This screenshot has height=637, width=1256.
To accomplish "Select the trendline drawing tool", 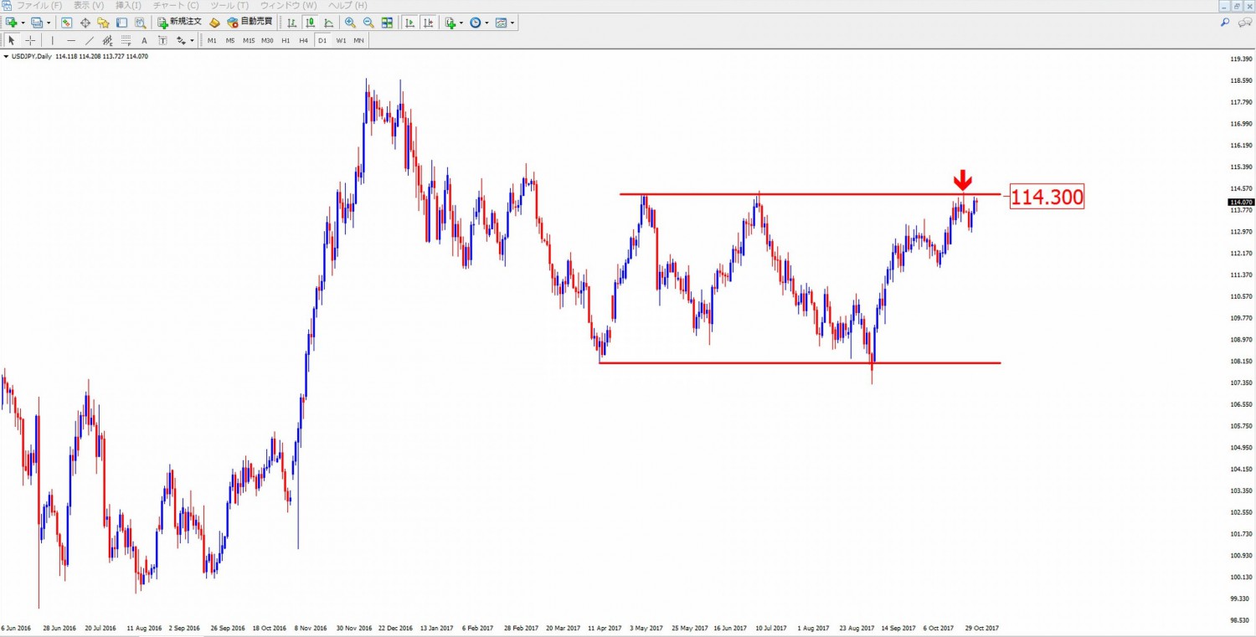I will 89,40.
